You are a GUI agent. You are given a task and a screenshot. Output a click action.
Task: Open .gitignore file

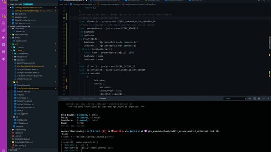pyautogui.click(x=19, y=133)
